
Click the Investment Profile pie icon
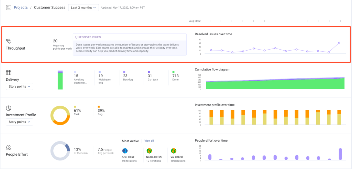(9, 108)
